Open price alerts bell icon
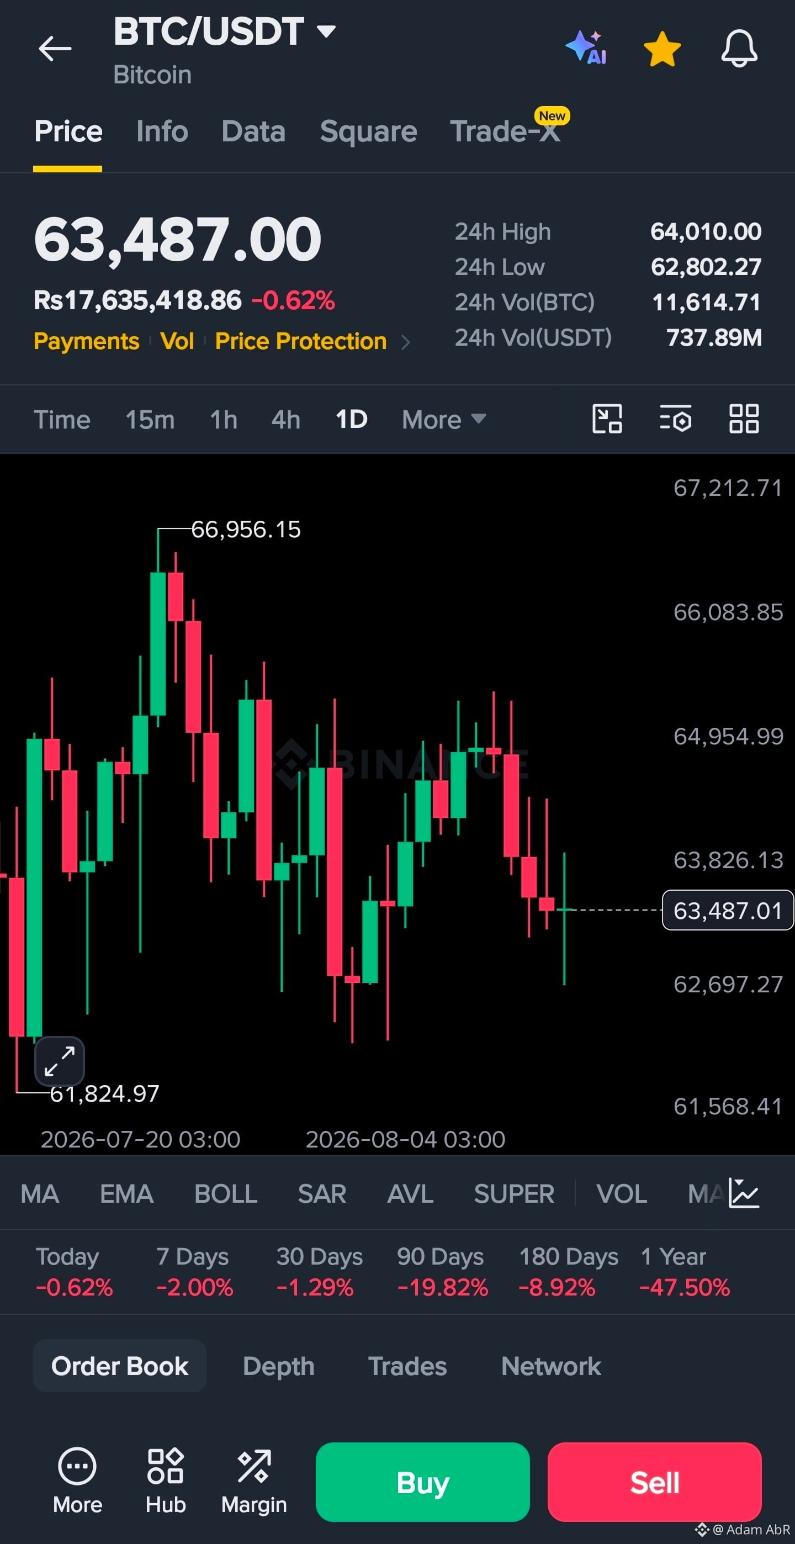 click(x=739, y=49)
